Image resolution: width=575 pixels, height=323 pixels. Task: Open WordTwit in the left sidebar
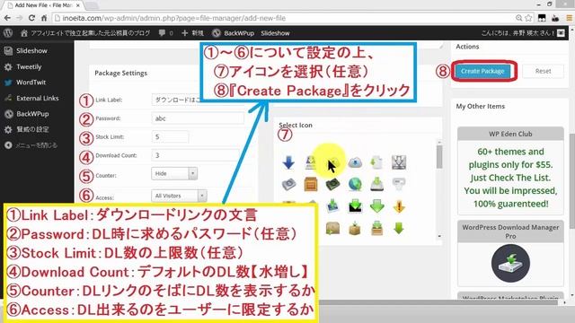click(x=31, y=83)
